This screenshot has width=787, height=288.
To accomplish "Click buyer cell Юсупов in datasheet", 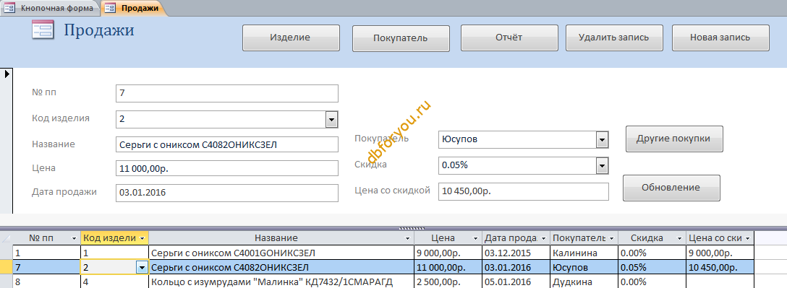I will click(584, 268).
